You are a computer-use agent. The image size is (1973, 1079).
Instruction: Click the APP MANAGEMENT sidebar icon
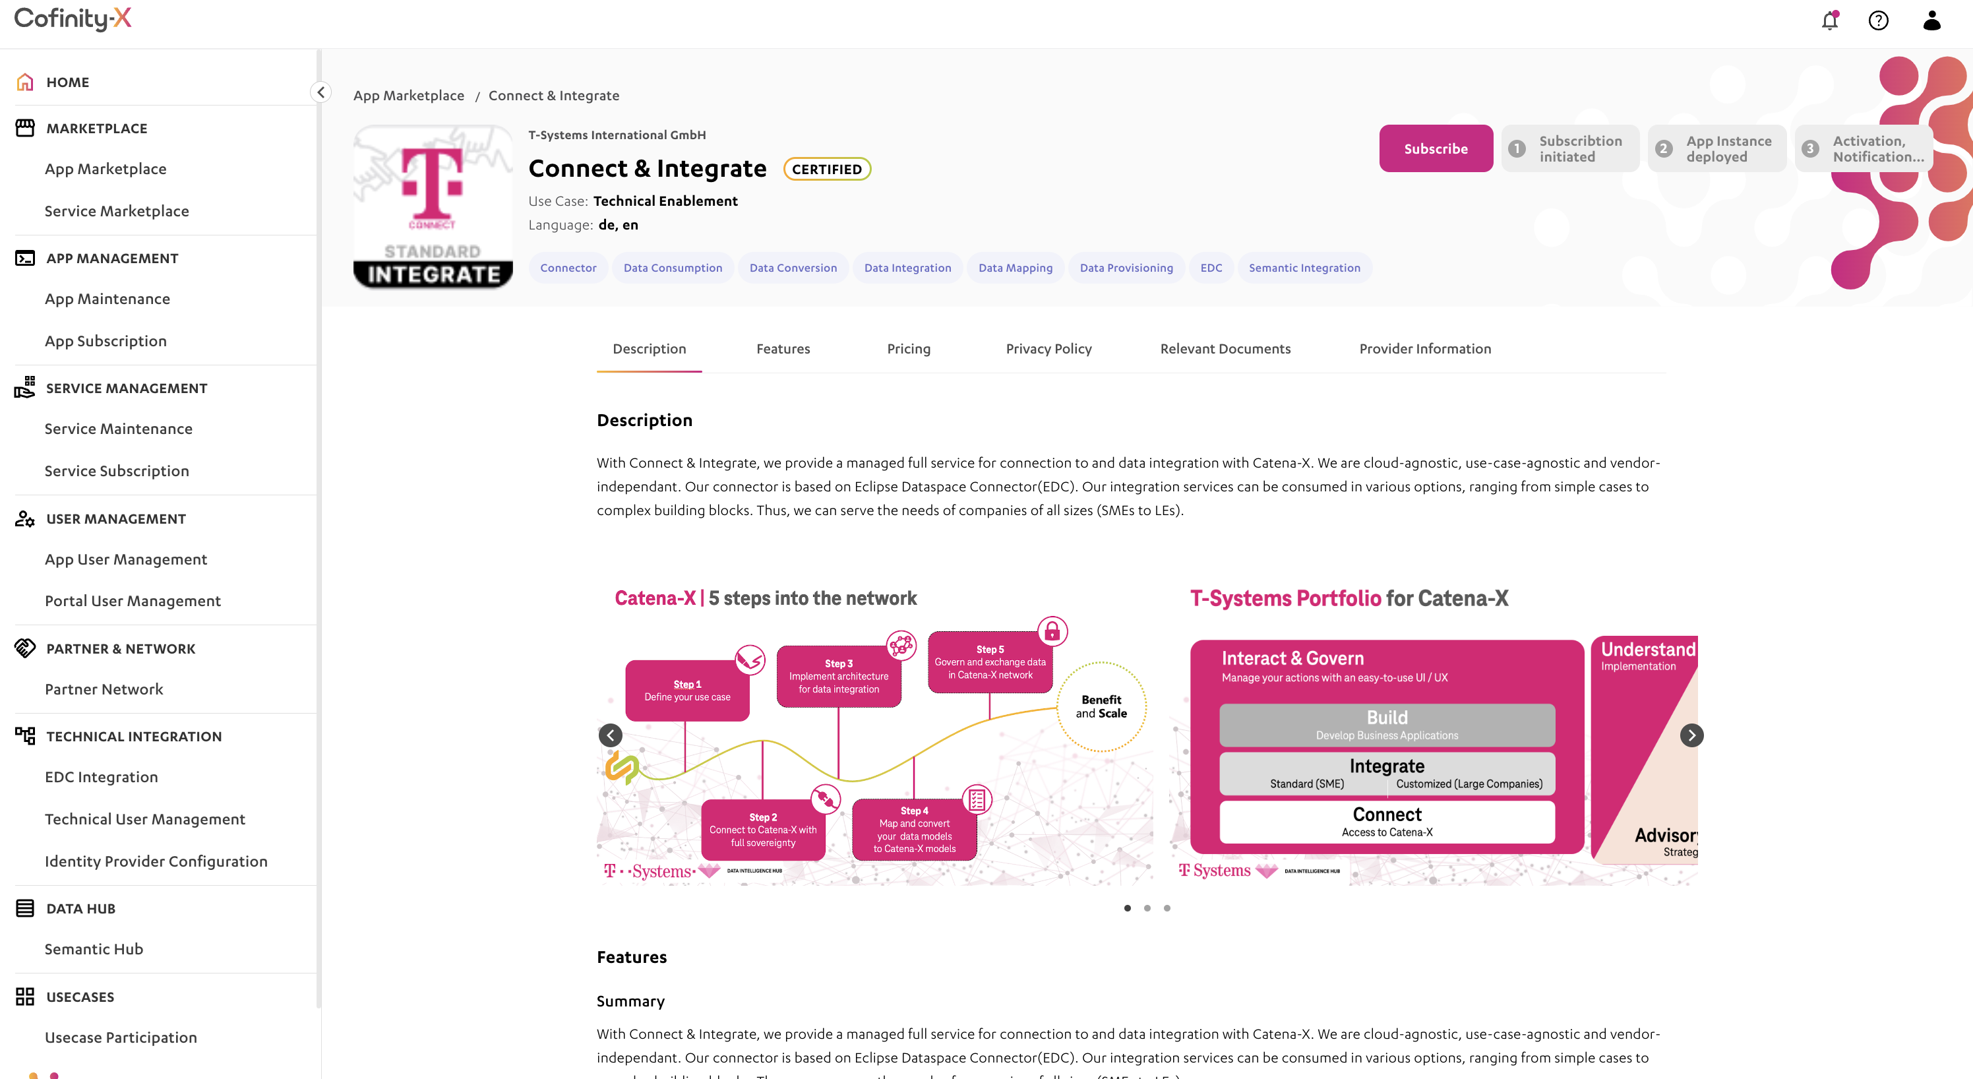[x=24, y=258]
